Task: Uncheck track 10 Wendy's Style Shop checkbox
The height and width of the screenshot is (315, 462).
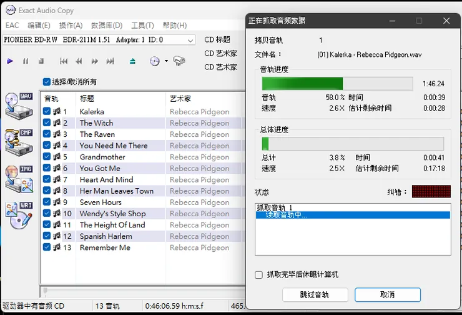Action: 47,213
